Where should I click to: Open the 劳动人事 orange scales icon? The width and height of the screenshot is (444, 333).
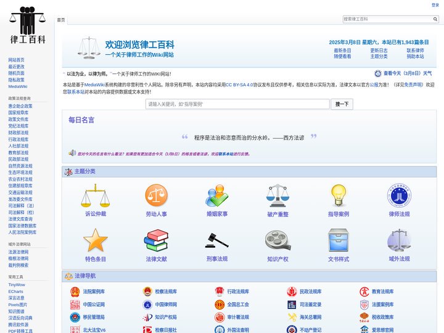[x=156, y=195]
